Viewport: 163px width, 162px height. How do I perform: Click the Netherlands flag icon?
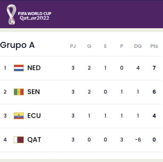[19, 68]
